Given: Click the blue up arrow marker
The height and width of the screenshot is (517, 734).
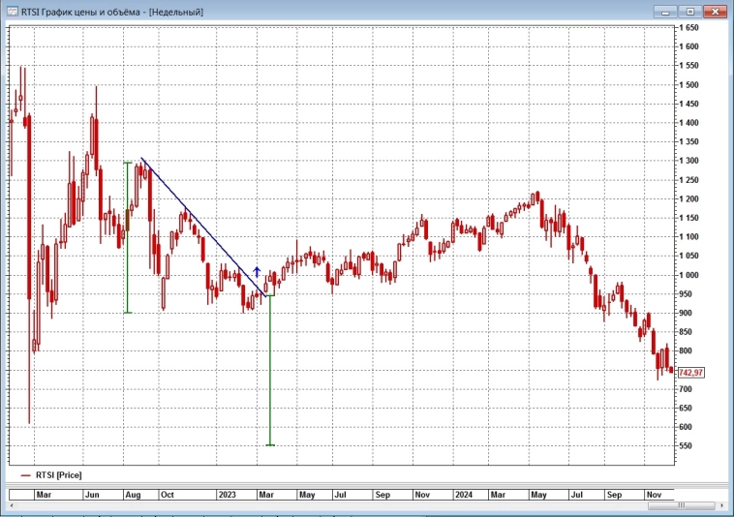Looking at the screenshot, I should (x=257, y=271).
